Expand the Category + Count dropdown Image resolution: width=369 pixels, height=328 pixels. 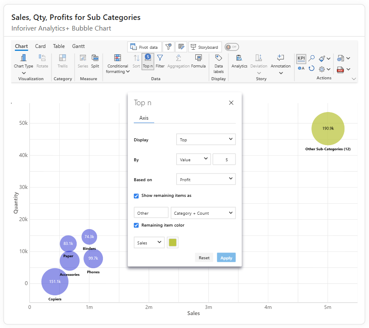(x=203, y=213)
